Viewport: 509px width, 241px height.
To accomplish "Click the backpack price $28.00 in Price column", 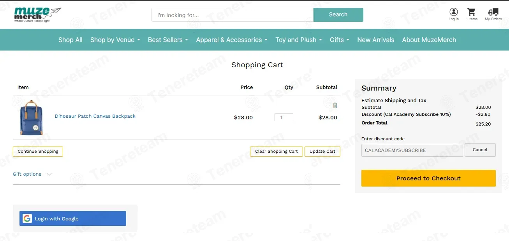I will [243, 117].
